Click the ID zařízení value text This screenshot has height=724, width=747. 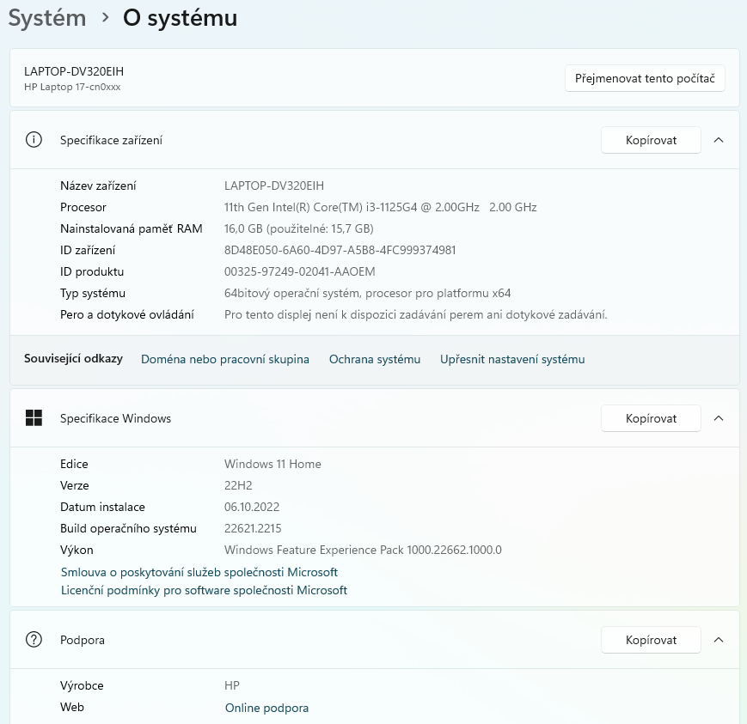(x=340, y=250)
